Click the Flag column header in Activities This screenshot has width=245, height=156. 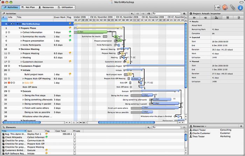(x=70, y=17)
